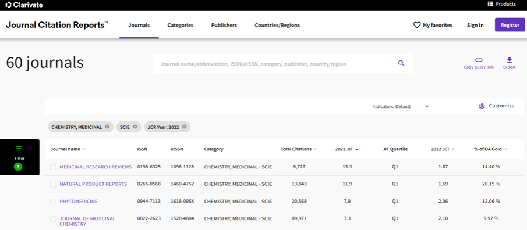Click the Register button

[x=510, y=25]
